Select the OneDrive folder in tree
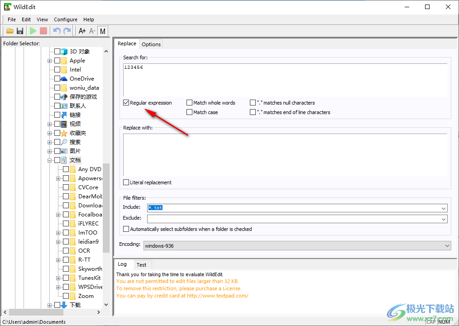The image size is (459, 326). (x=81, y=79)
